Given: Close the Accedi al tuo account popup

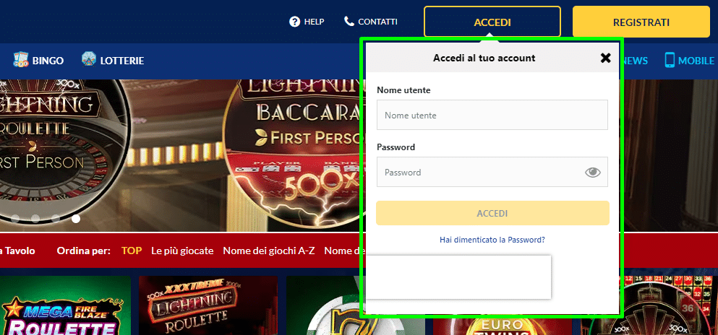Looking at the screenshot, I should [x=605, y=58].
